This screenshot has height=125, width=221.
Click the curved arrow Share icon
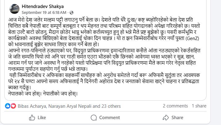tap(166, 117)
